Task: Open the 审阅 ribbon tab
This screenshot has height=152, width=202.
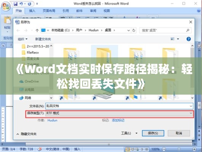Action: (x=93, y=11)
